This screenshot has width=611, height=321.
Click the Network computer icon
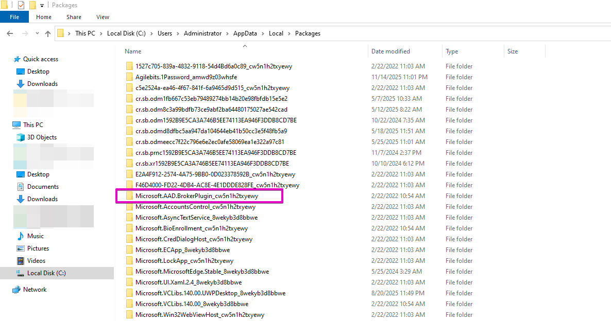click(x=16, y=290)
